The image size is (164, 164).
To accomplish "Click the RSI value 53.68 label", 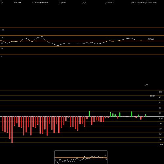I will coord(151,39).
